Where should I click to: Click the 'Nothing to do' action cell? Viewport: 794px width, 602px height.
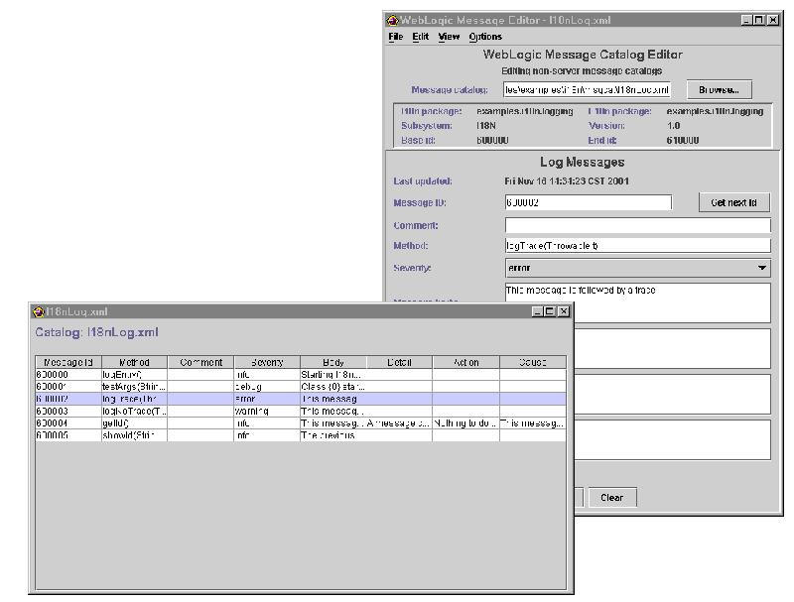coord(465,422)
